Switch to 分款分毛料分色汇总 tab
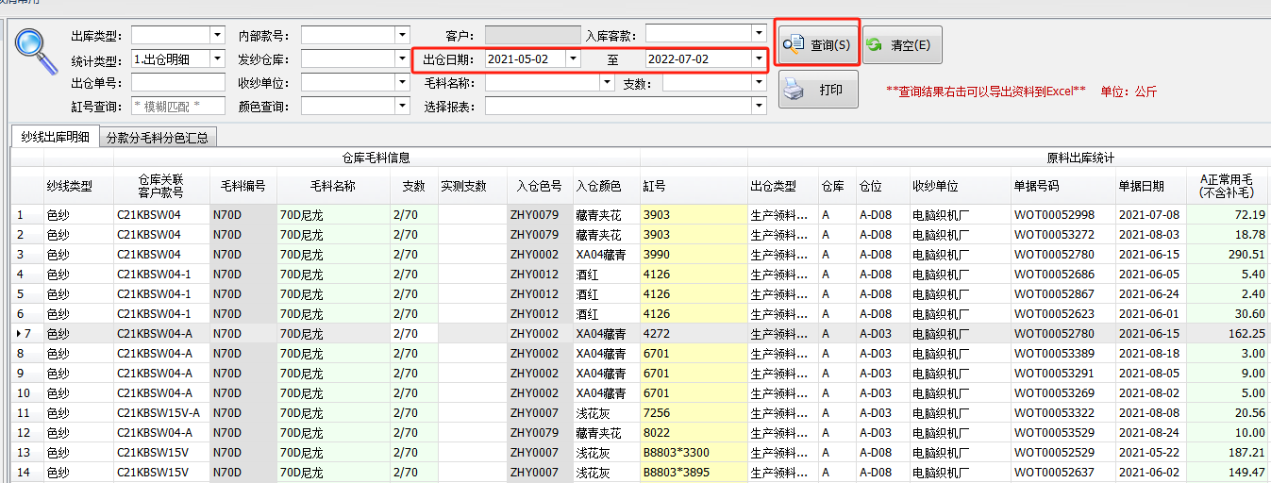The height and width of the screenshot is (483, 1271). pos(158,138)
